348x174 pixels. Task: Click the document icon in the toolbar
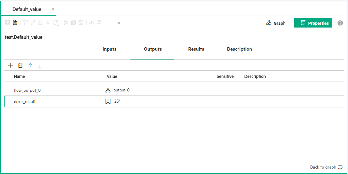[x=15, y=23]
